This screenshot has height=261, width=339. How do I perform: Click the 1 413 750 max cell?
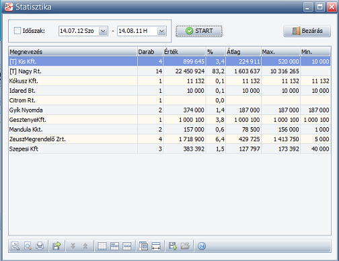[280, 139]
